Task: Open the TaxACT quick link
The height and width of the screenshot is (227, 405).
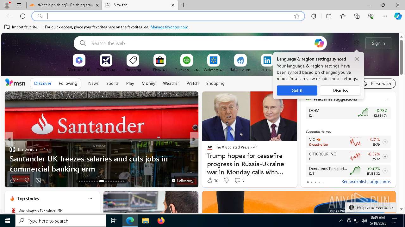Action: (x=106, y=63)
